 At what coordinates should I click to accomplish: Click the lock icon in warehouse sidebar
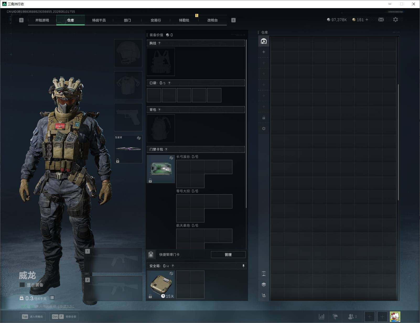pos(264,118)
